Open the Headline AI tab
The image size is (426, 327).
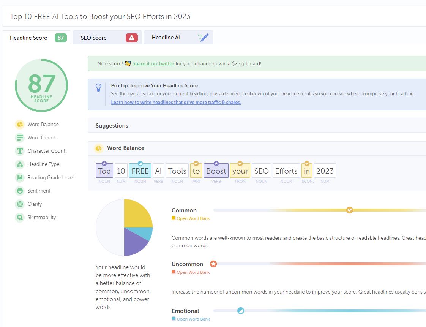165,38
